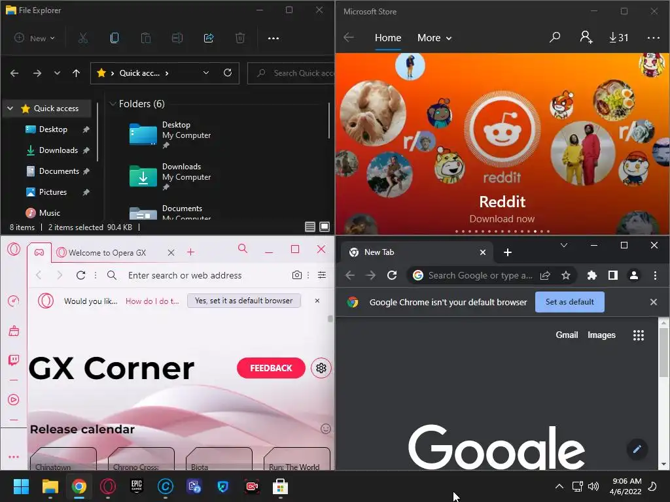This screenshot has width=670, height=502.
Task: Open Chrome's tab search chevron
Action: point(564,245)
